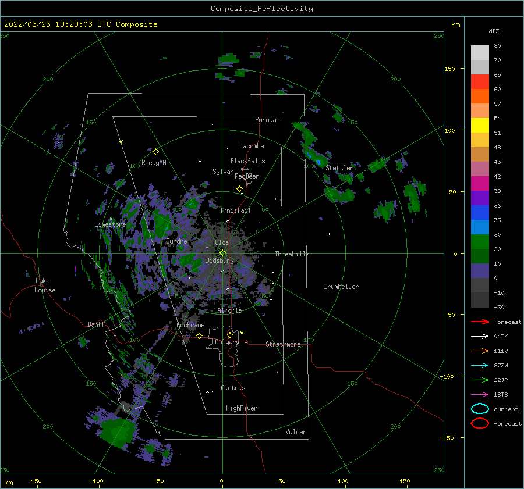Viewport: 524px width, 489px height.
Task: Click the Olds town label
Action: click(222, 242)
